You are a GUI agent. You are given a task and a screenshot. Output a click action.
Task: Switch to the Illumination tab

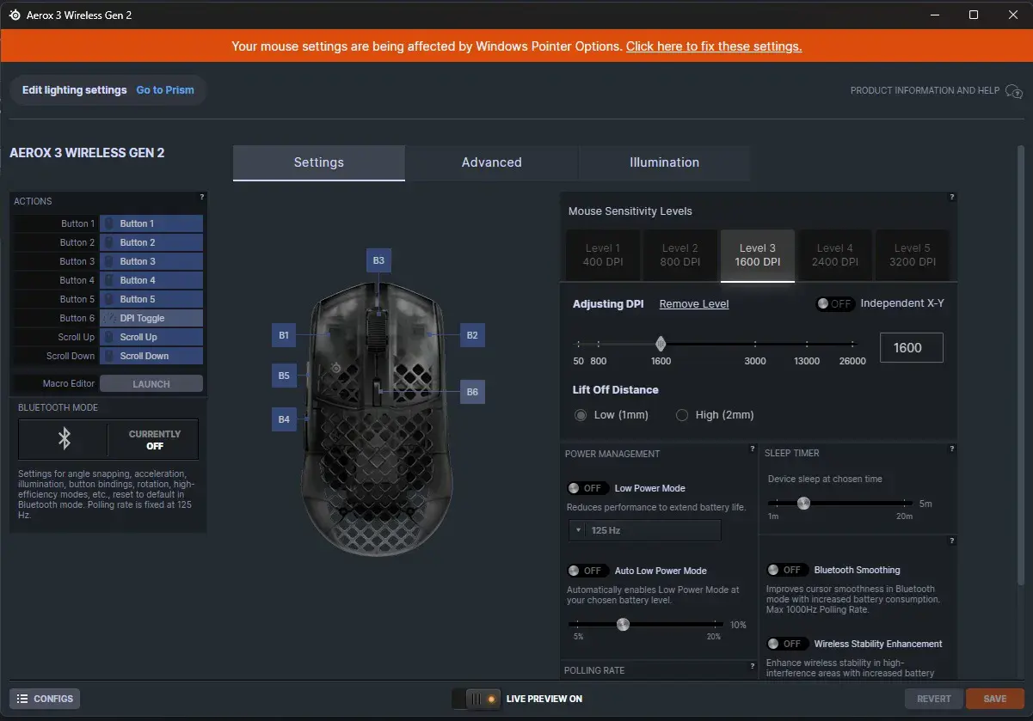664,162
